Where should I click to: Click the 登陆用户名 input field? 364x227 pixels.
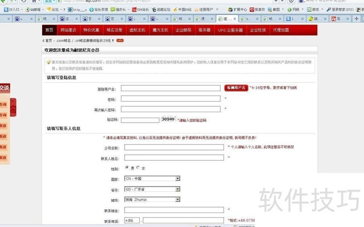click(x=172, y=88)
